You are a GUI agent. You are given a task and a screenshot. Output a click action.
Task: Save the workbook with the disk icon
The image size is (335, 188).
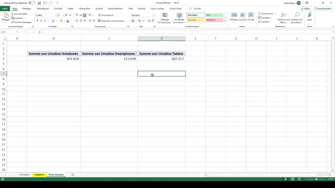point(39,3)
